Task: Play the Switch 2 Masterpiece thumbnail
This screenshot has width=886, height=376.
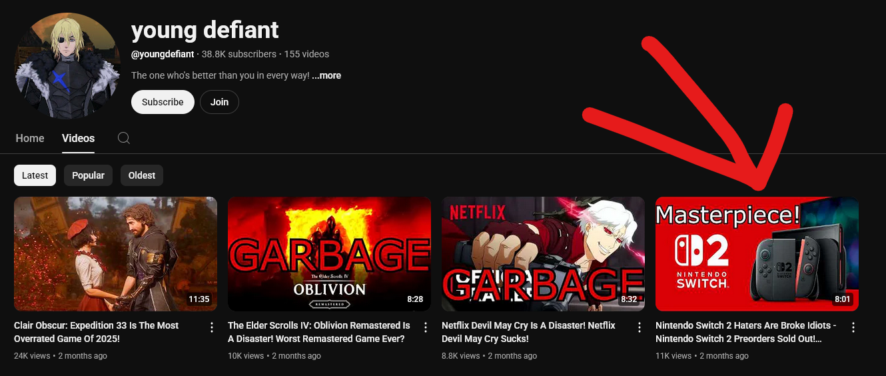Action: (757, 254)
